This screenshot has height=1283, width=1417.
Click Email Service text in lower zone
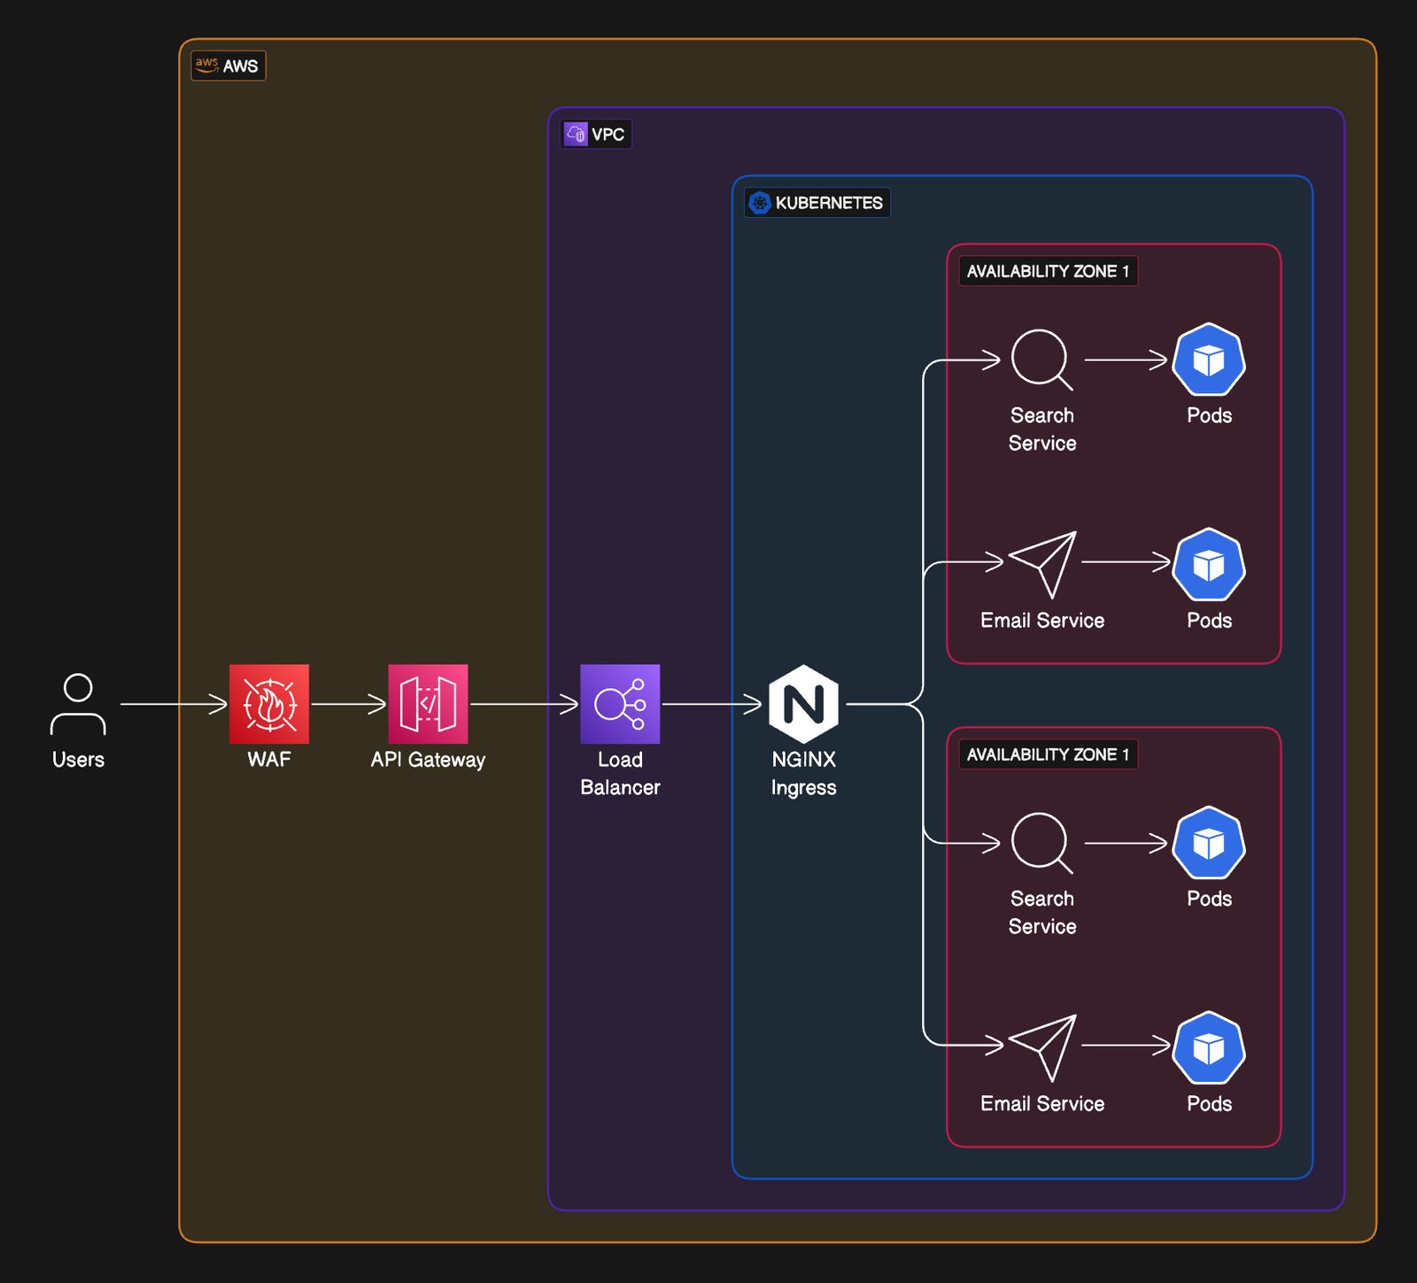1042,1104
